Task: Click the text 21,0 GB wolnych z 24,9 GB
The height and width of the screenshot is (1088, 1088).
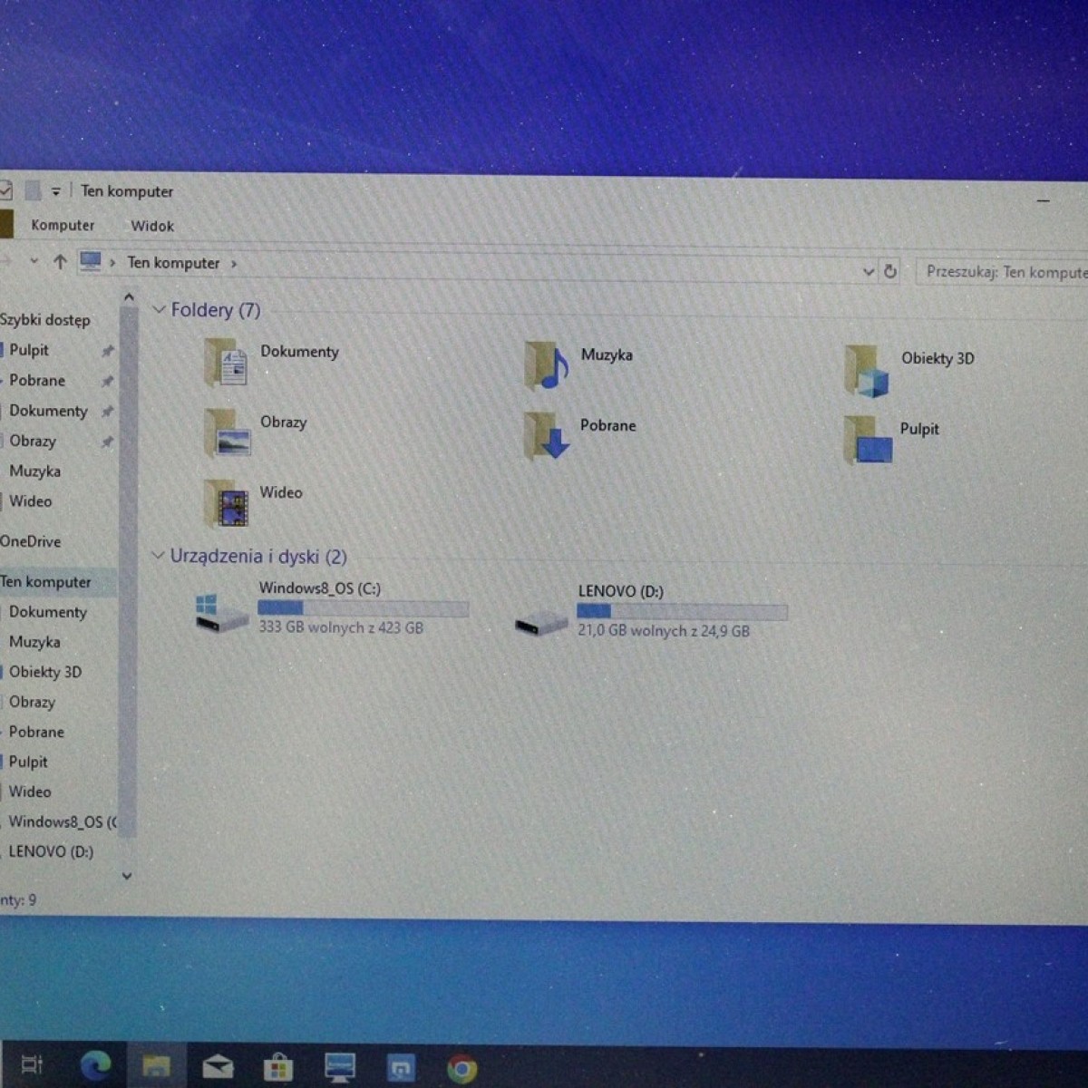Action: coord(664,631)
